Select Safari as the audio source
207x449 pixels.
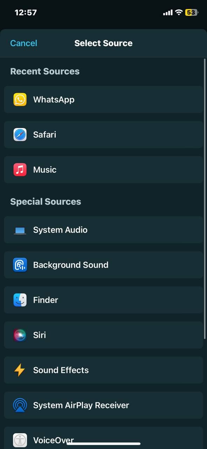(x=103, y=134)
